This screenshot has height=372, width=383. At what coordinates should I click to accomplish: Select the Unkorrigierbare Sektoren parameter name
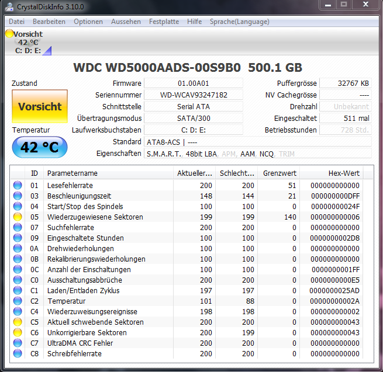coord(87,332)
